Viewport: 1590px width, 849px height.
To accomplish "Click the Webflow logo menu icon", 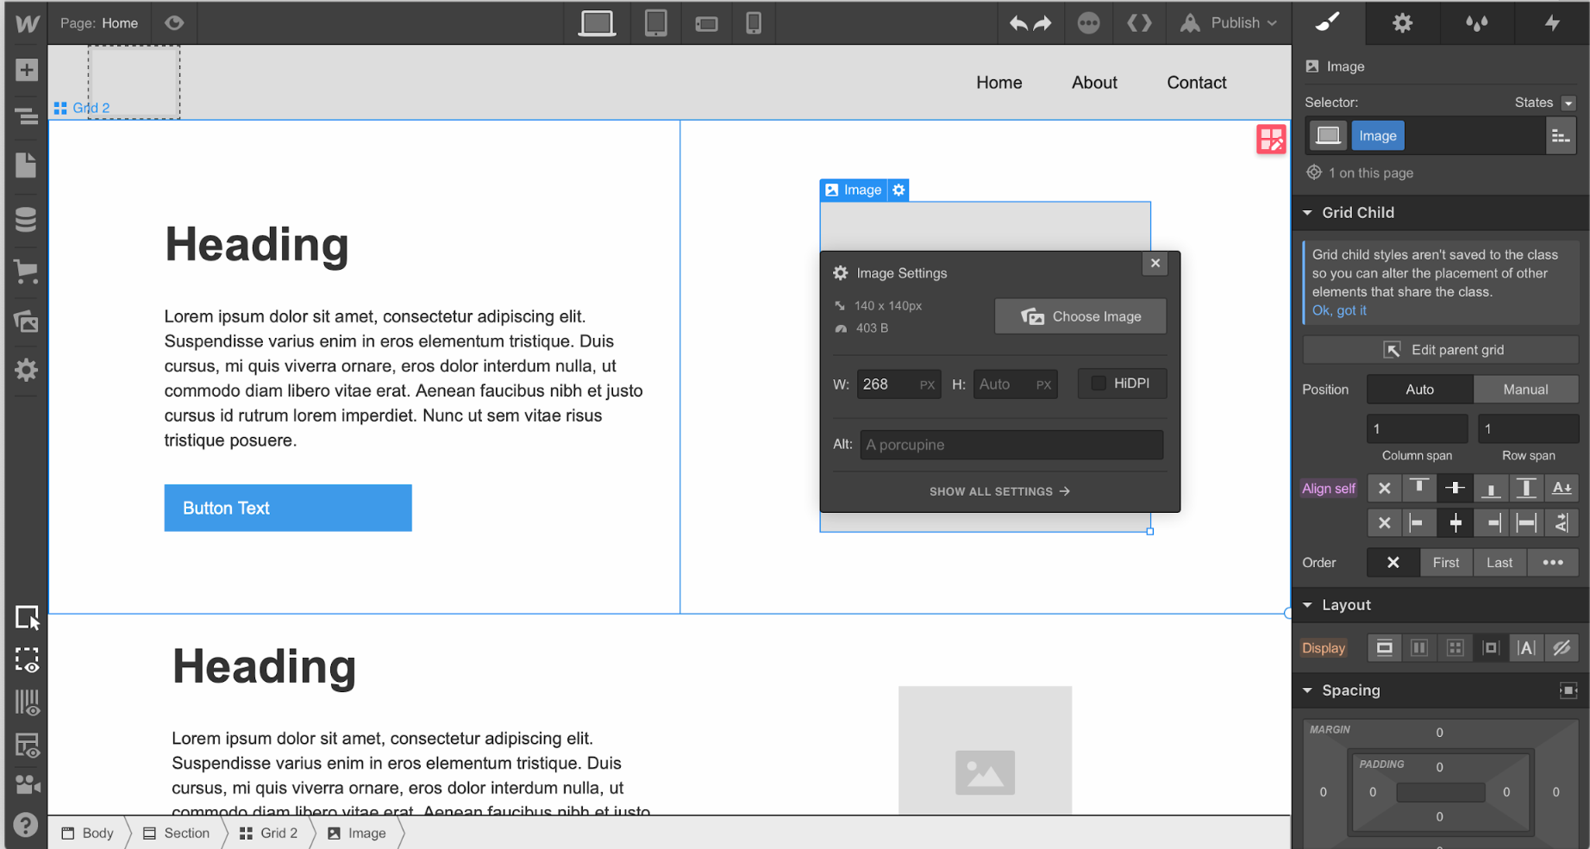I will (x=27, y=23).
